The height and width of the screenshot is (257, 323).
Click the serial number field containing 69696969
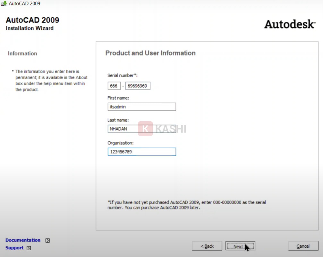[x=138, y=86]
